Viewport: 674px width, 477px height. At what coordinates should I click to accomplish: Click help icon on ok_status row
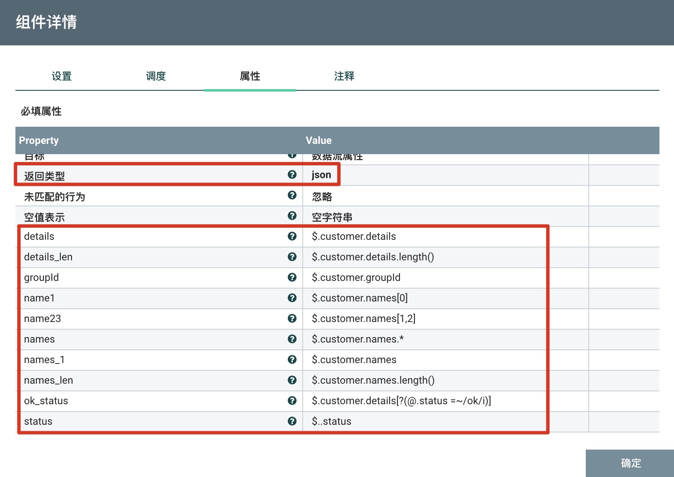292,401
